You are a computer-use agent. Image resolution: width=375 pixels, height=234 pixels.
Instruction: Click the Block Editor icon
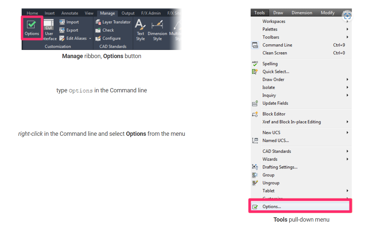click(255, 114)
